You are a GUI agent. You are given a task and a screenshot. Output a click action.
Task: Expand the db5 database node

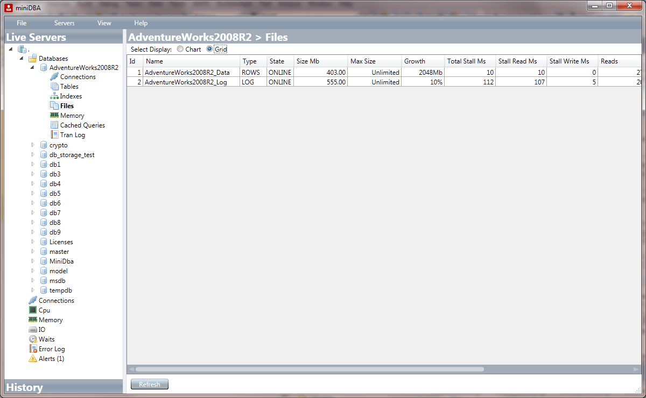point(33,194)
